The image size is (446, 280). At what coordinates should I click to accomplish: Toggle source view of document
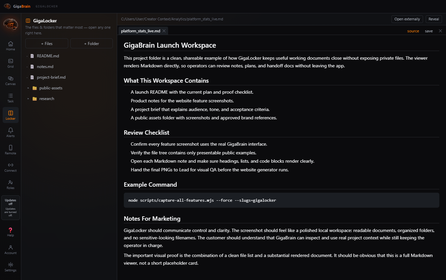[413, 31]
